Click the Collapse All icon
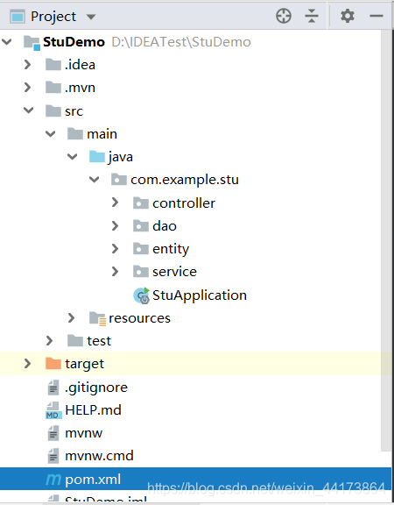The image size is (394, 505). click(312, 16)
